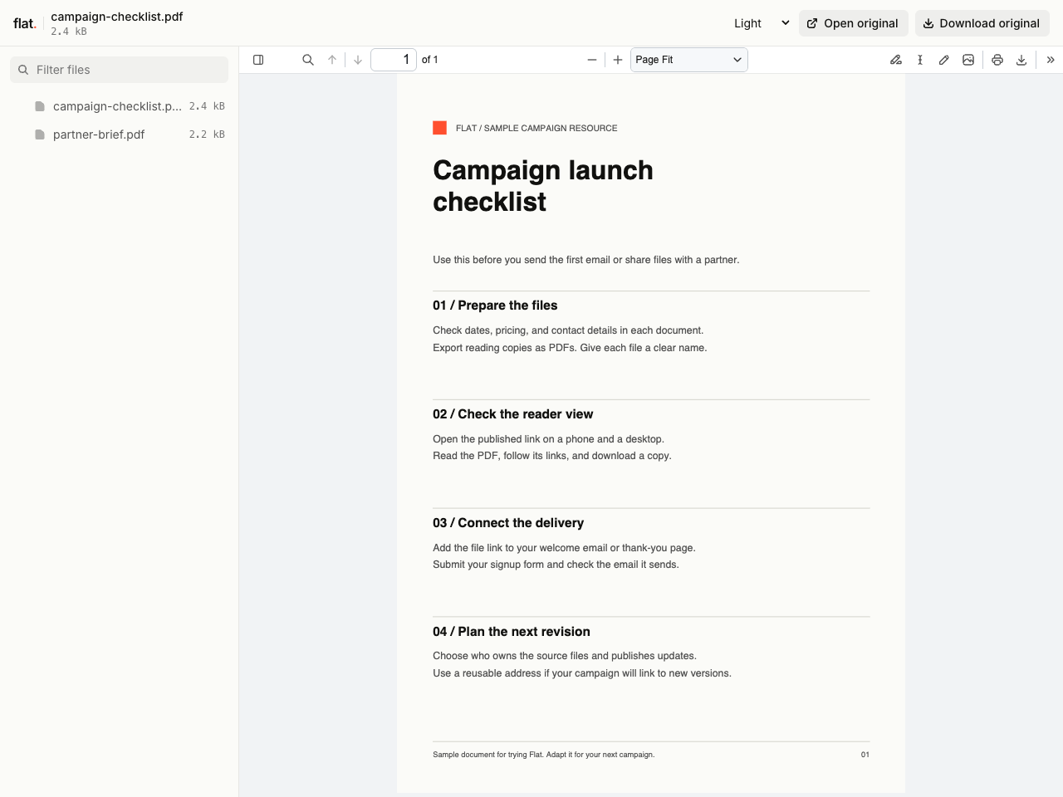This screenshot has height=797, width=1063.
Task: Open the Page Fit zoom dropdown
Action: click(x=689, y=60)
